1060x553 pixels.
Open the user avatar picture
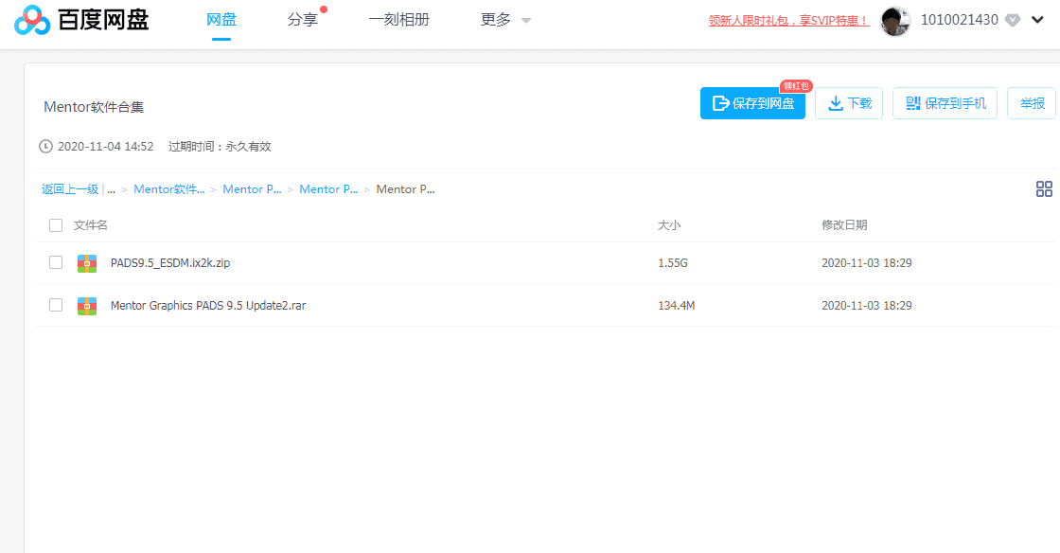coord(895,21)
